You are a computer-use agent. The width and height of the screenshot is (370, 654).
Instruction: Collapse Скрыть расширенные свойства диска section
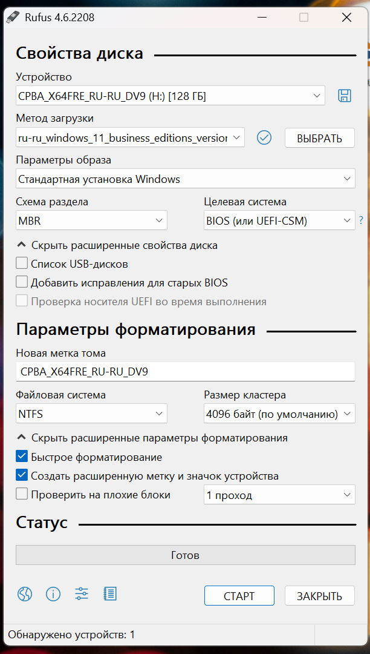coord(117,245)
